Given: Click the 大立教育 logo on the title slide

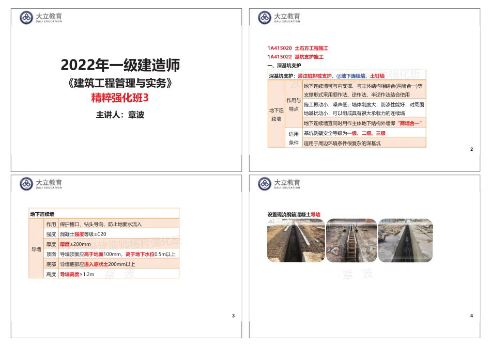Looking at the screenshot, I should (38, 17).
